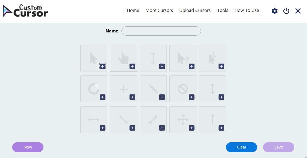
Task: Click the Name input field
Action: pos(161,31)
